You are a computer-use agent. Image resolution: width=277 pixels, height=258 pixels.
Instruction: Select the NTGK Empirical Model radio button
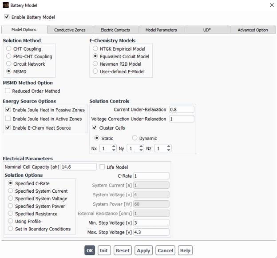click(x=95, y=49)
